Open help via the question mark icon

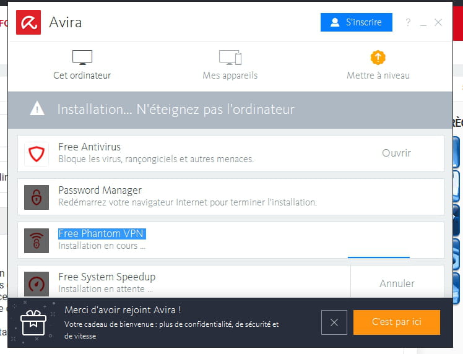(x=408, y=22)
